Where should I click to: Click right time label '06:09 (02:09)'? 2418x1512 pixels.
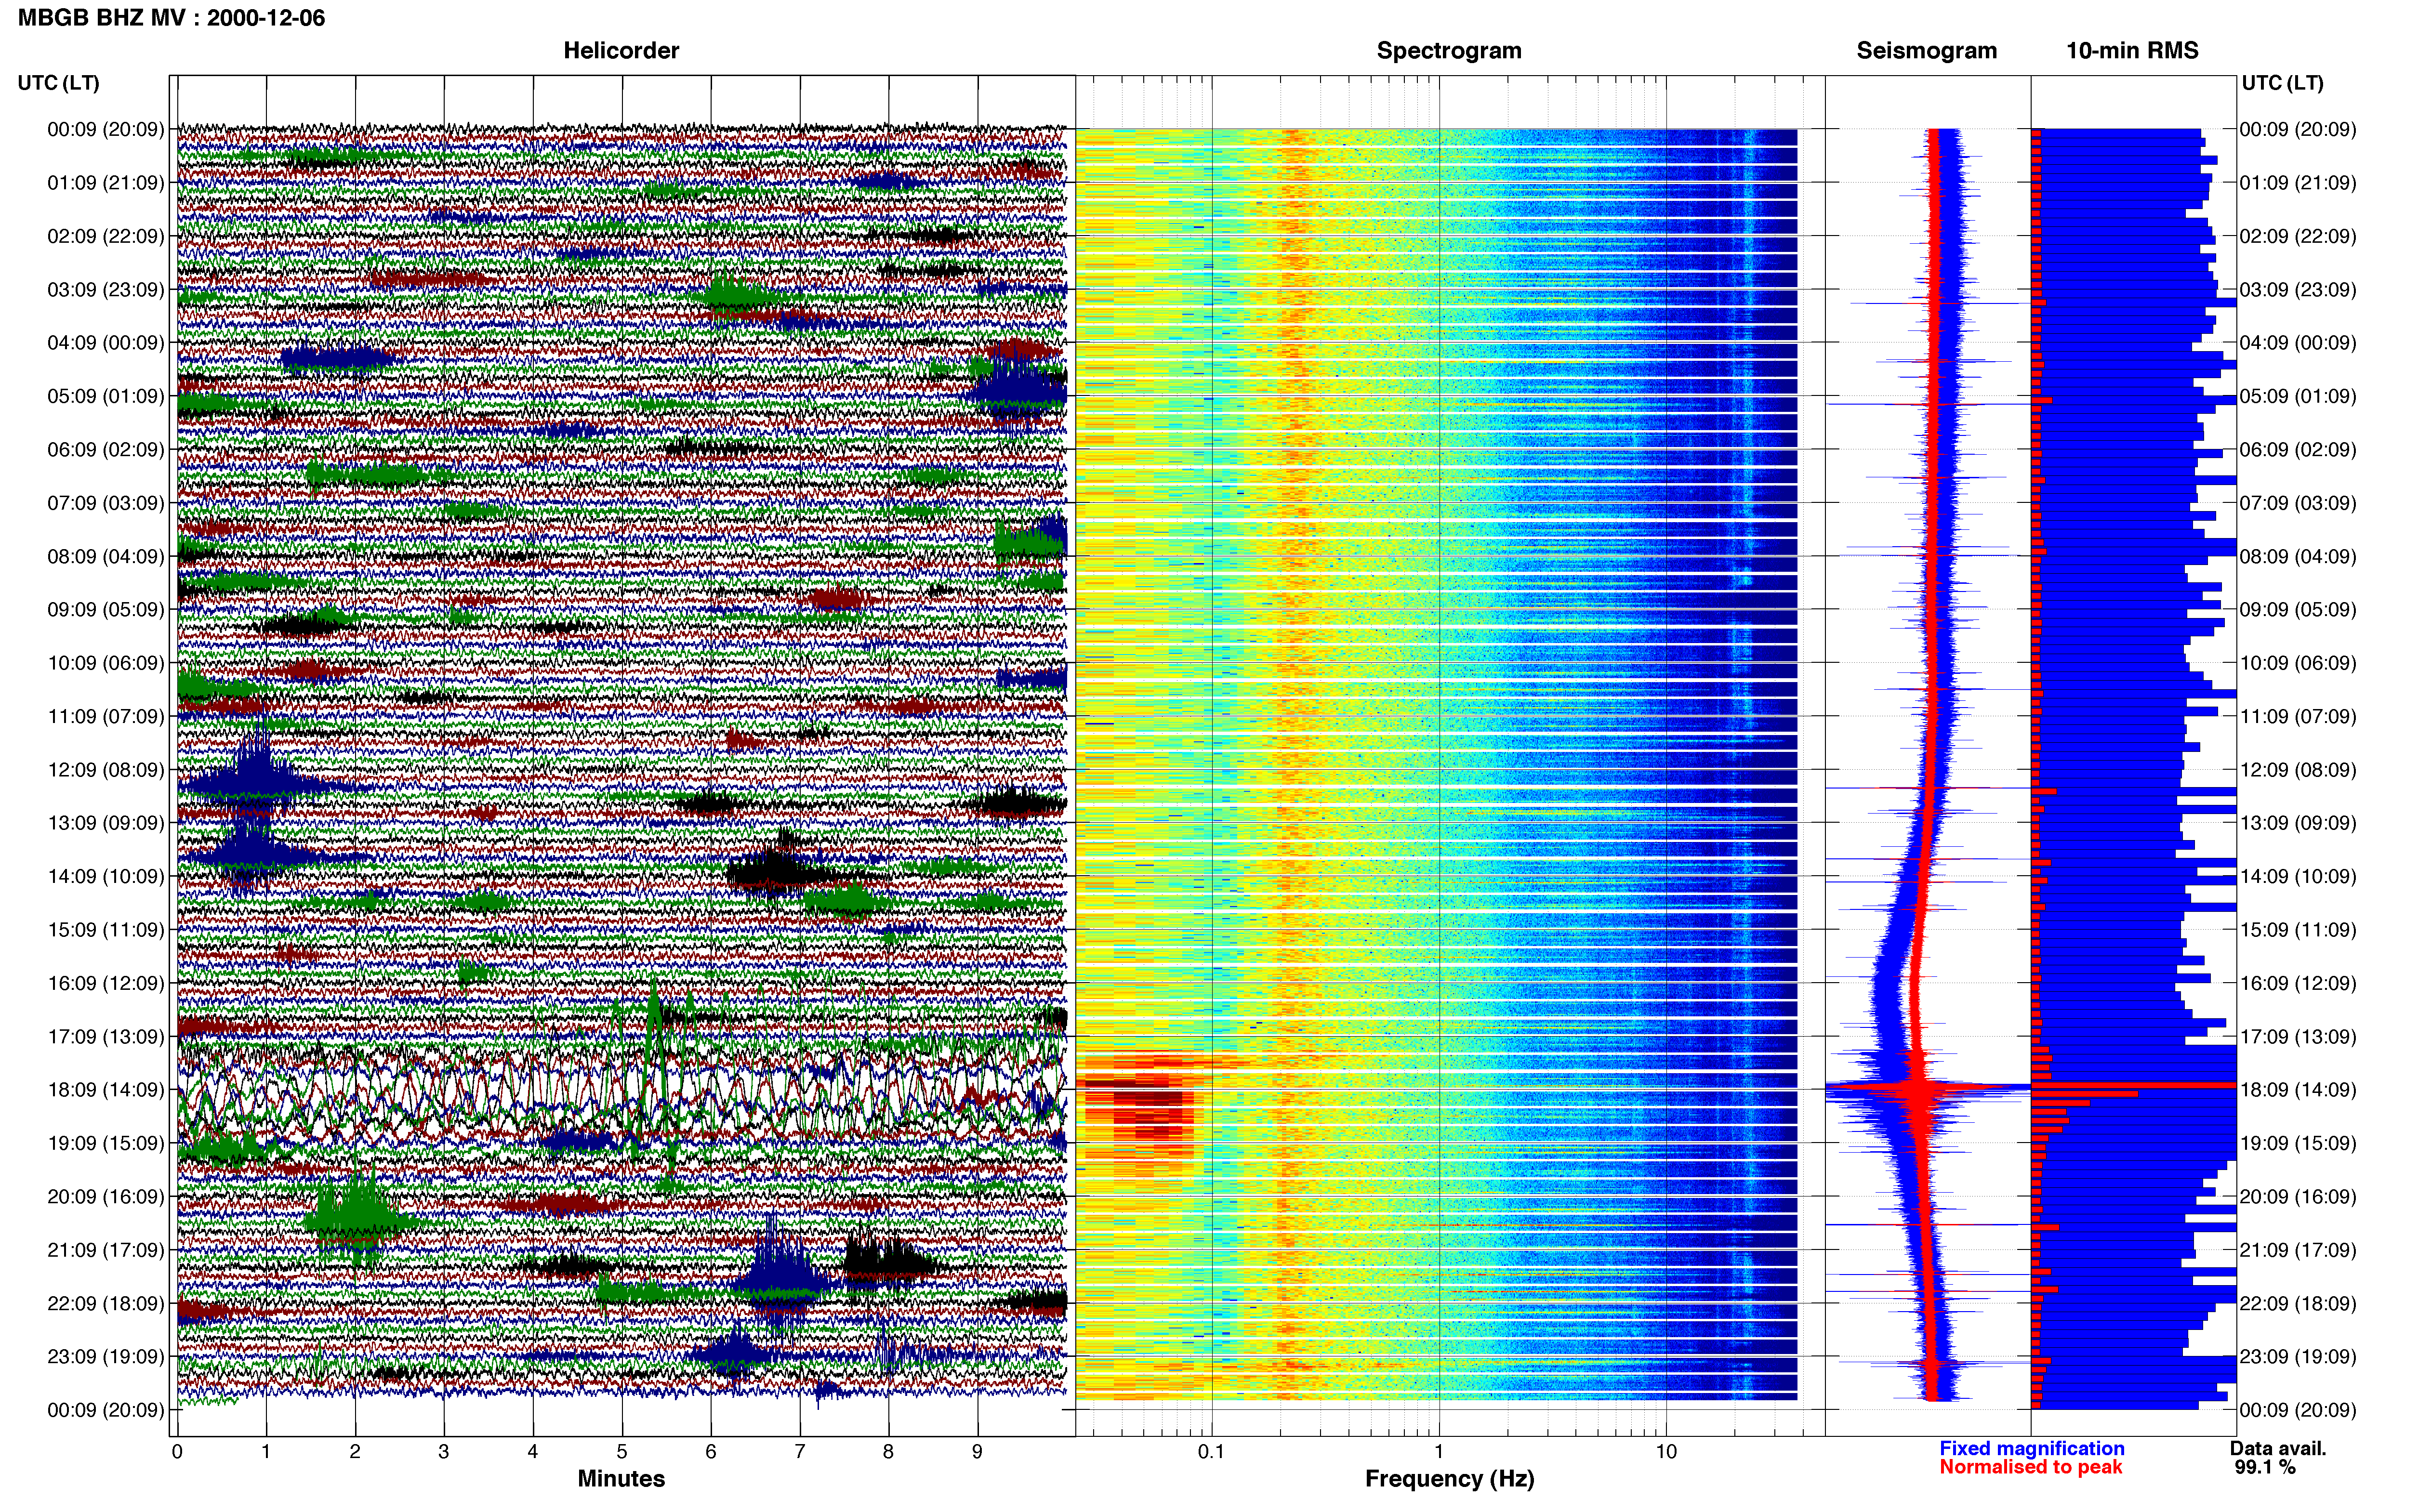[x=2297, y=450]
